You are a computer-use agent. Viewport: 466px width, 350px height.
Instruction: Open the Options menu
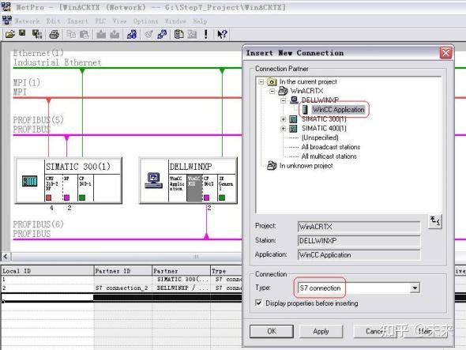pyautogui.click(x=145, y=21)
